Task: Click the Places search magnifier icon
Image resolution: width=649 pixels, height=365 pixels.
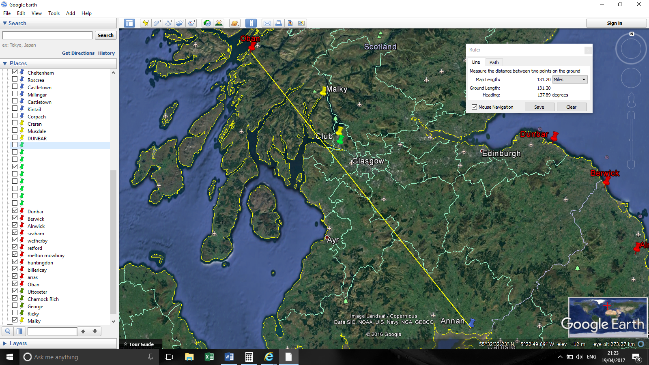Action: point(8,331)
